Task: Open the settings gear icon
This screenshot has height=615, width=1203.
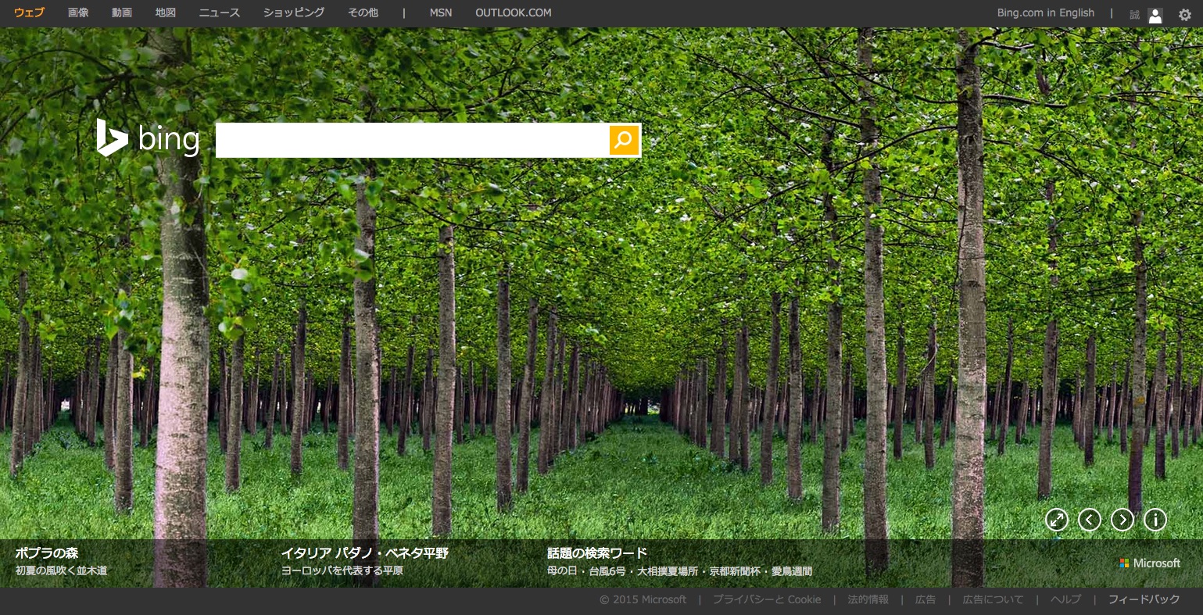Action: coord(1184,14)
